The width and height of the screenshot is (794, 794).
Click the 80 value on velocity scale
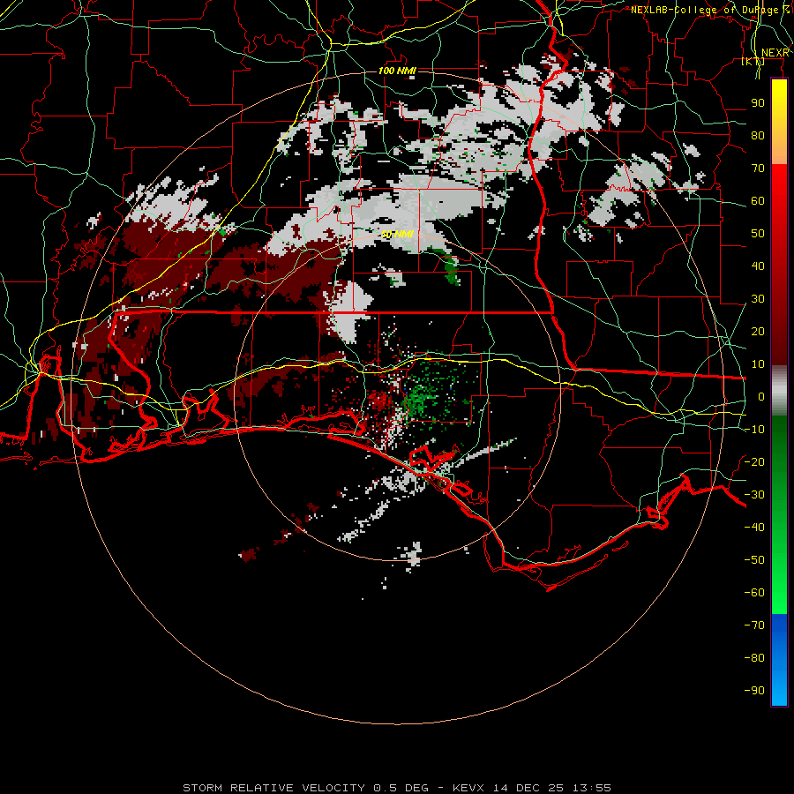(x=758, y=135)
